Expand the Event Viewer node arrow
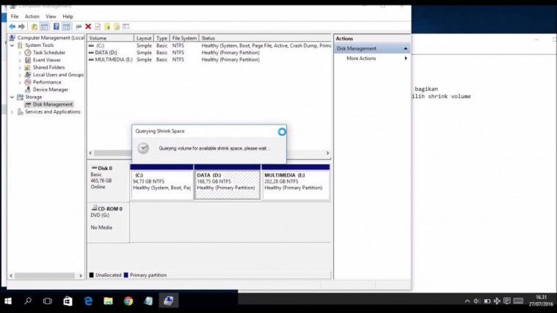Viewport: 557px width, 313px height. point(20,60)
